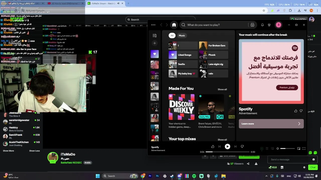Viewport: 321px width, 180px height.
Task: Open Daily Mix 01 cover
Action: [211, 107]
